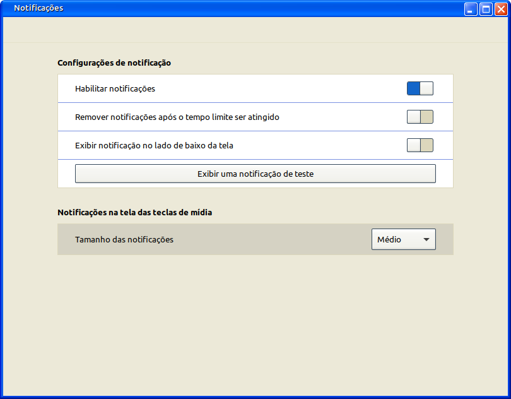This screenshot has width=511, height=399.
Task: Click Exibir uma notificação de teste button
Action: [255, 174]
